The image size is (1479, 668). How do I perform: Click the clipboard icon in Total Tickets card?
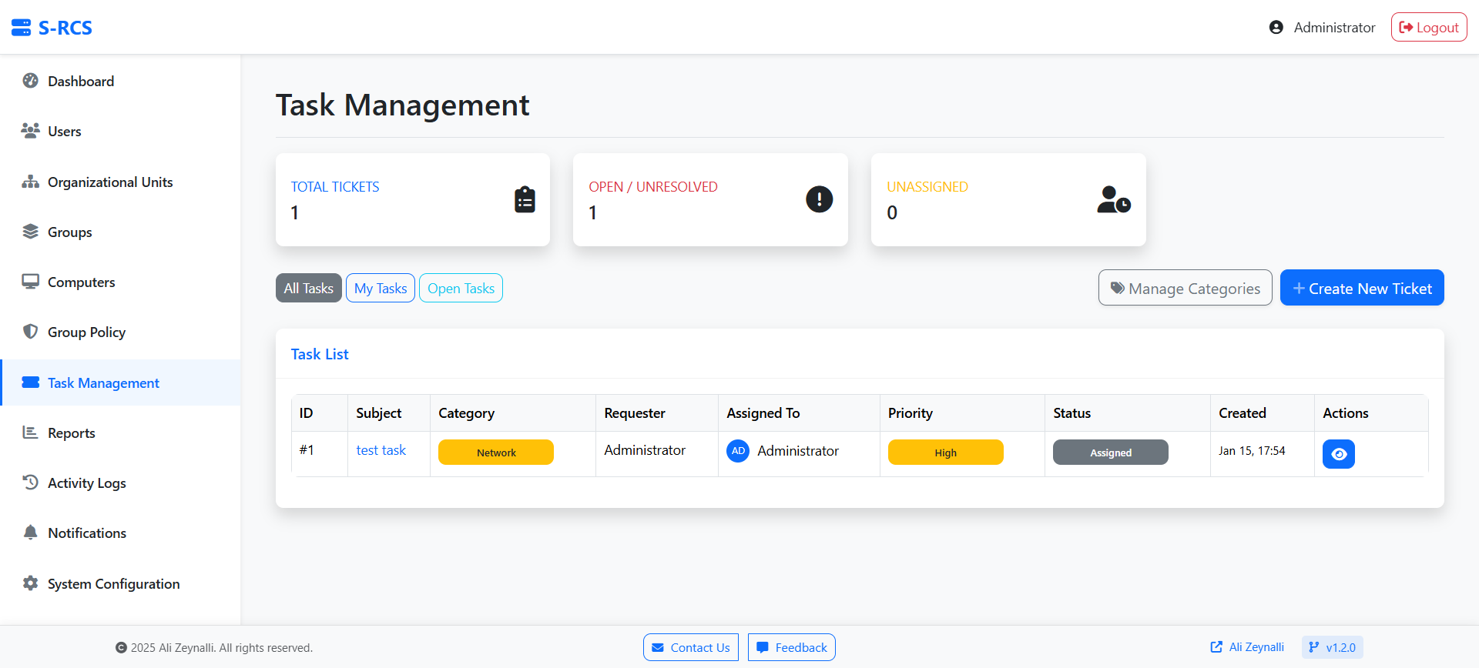[x=525, y=199]
